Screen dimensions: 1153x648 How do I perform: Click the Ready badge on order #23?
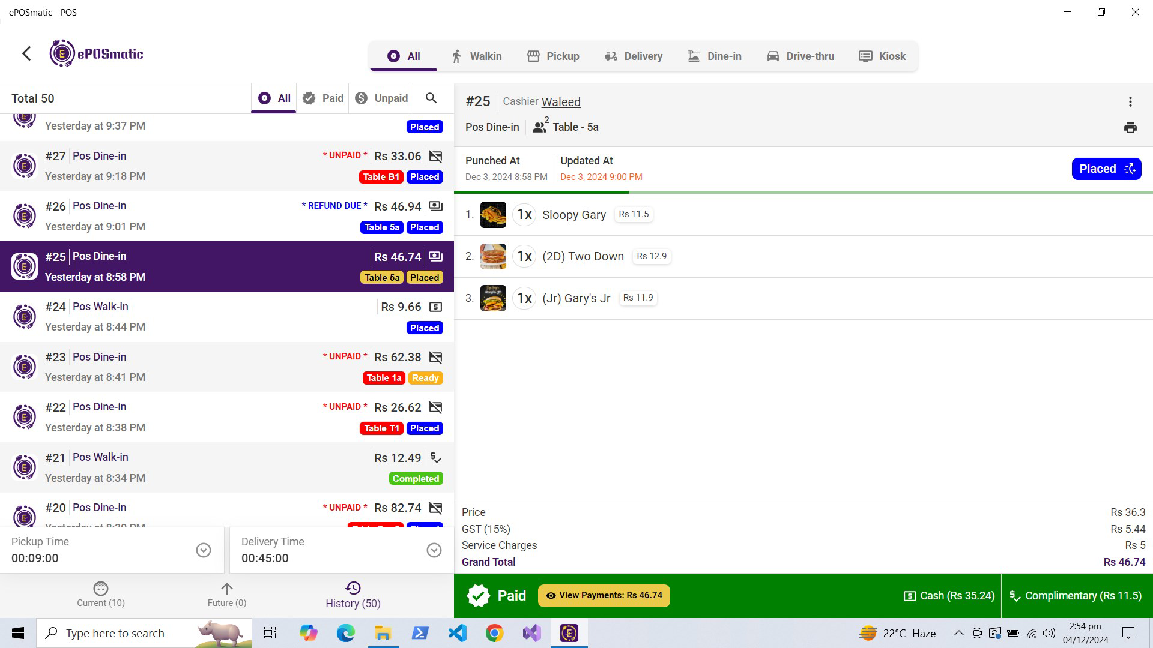click(x=425, y=378)
